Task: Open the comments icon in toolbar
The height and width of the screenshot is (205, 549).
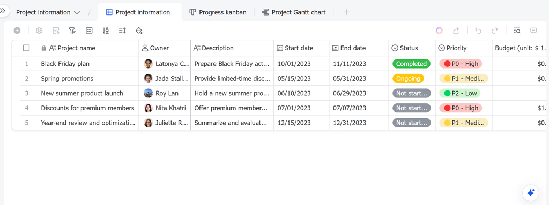Action: coord(533,31)
